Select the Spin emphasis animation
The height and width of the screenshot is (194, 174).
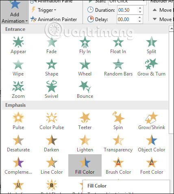pyautogui.click(x=118, y=121)
